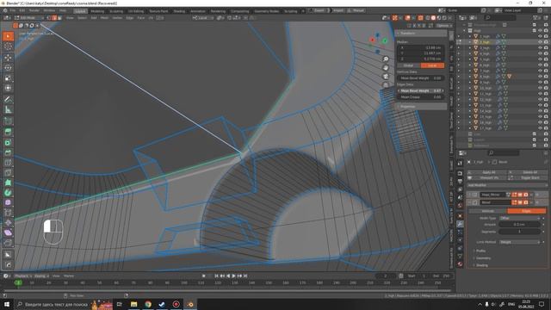Open the File menu
The height and width of the screenshot is (310, 551).
pyautogui.click(x=13, y=11)
